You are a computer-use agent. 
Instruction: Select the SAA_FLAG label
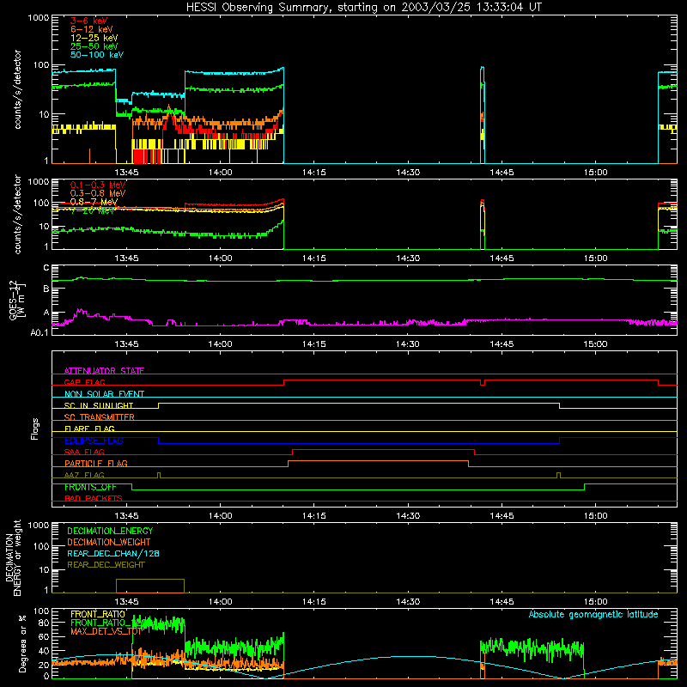tap(84, 452)
